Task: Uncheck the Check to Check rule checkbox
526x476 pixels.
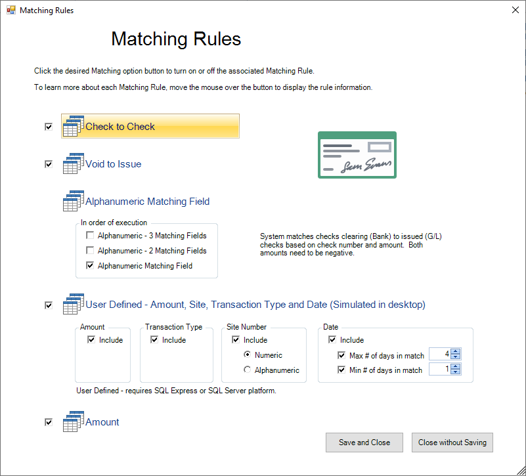Action: tap(49, 127)
